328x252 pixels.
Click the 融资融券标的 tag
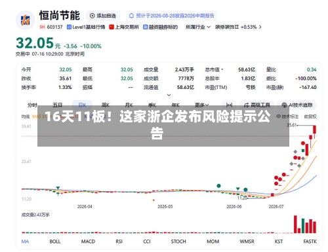point(160,27)
